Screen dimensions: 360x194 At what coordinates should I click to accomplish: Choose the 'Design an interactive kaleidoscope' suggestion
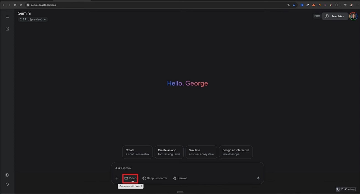[236, 152]
